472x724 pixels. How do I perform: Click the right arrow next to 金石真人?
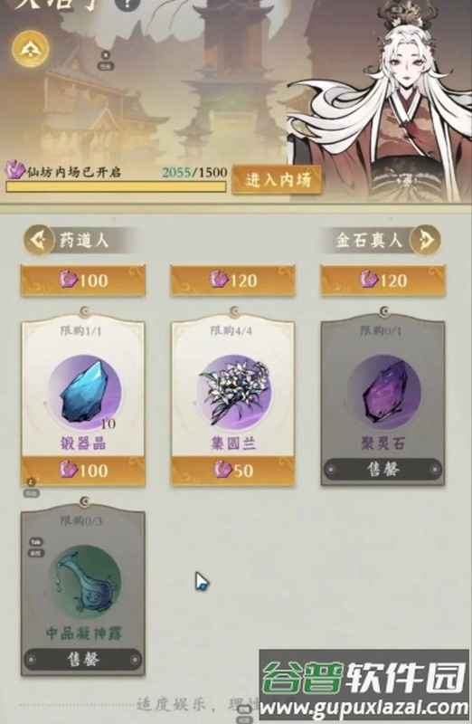(425, 240)
